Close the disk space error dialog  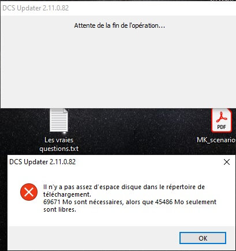227,162
